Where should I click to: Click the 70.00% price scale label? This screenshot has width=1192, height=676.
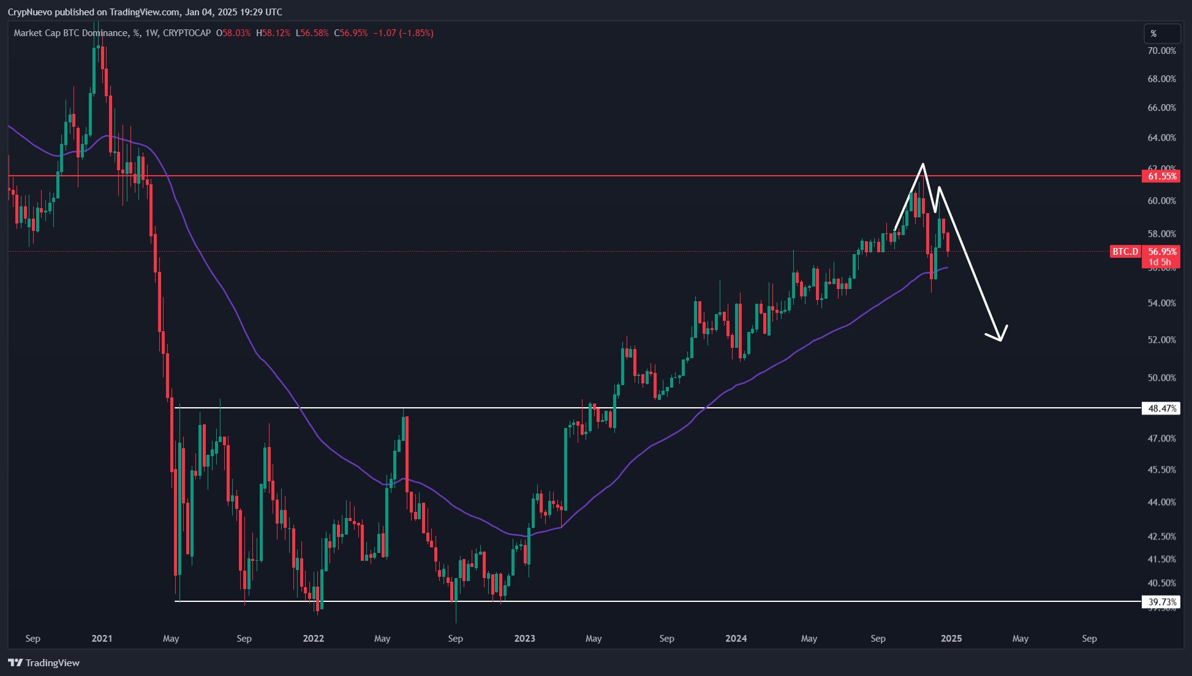pyautogui.click(x=1161, y=51)
